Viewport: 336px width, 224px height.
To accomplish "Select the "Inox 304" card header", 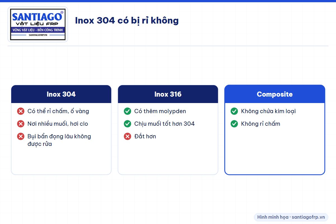I will point(61,94).
